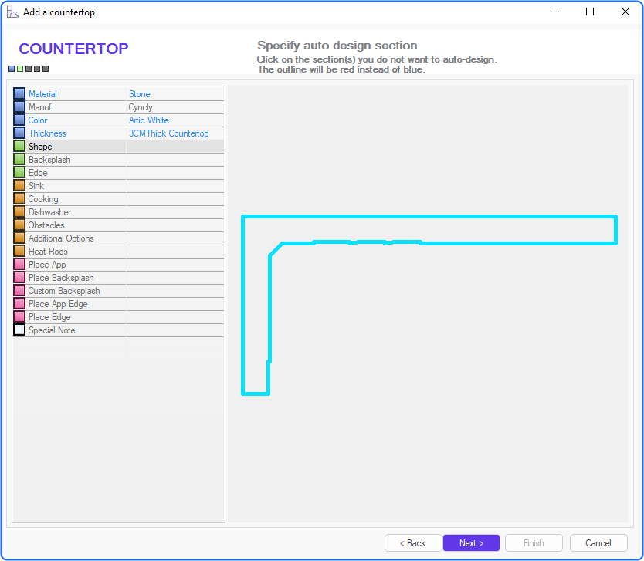Open the Thickness step link

47,133
